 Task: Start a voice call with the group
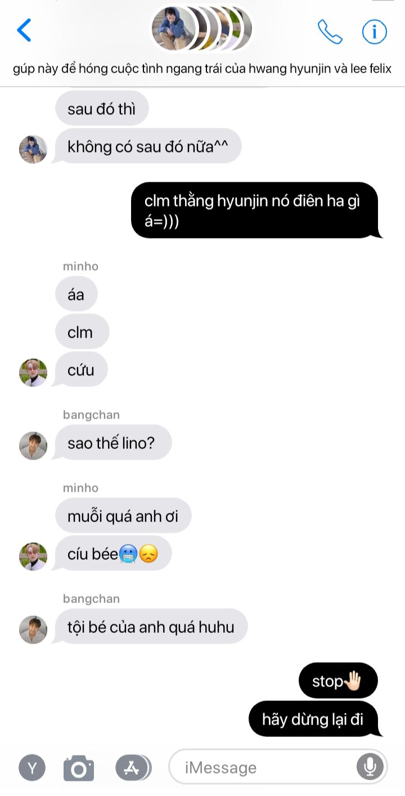[330, 32]
